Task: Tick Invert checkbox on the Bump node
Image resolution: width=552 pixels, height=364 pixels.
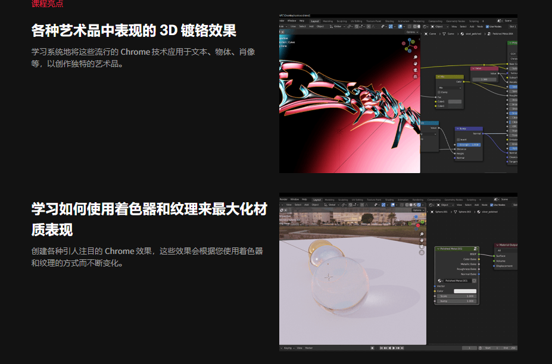Action: 459,140
